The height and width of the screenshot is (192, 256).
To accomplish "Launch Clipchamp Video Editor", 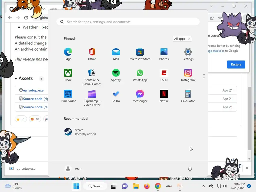I will pyautogui.click(x=92, y=98).
